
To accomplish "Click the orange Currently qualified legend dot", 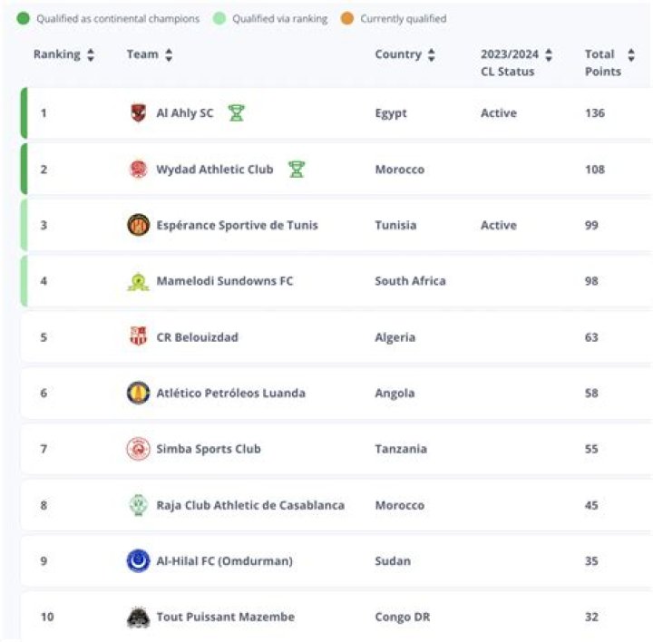I will point(347,18).
